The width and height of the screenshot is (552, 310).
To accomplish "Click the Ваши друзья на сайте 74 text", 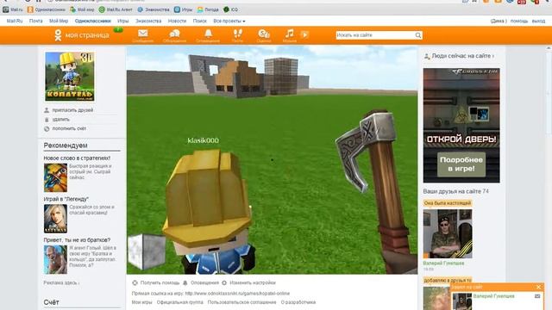I will point(455,191).
